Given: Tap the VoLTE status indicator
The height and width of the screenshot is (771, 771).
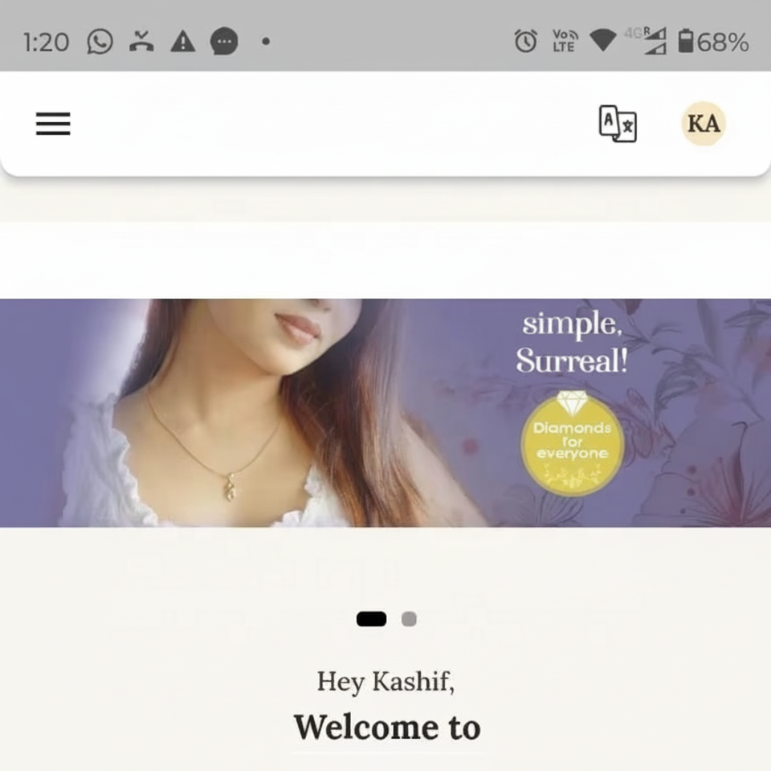Looking at the screenshot, I should point(565,41).
